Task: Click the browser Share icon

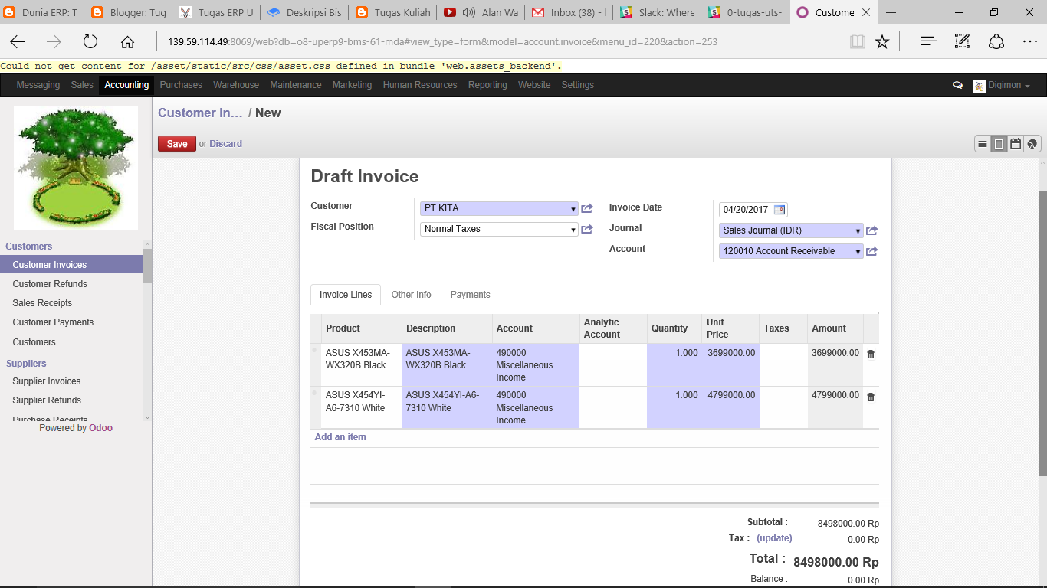Action: (996, 42)
